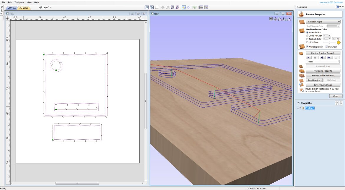
Task: Move toolpath up with the up arrow
Action: point(337,103)
